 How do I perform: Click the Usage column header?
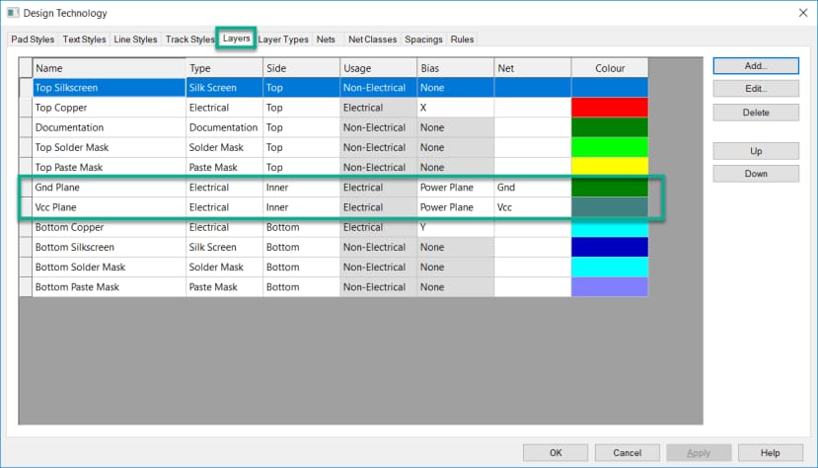pyautogui.click(x=378, y=68)
